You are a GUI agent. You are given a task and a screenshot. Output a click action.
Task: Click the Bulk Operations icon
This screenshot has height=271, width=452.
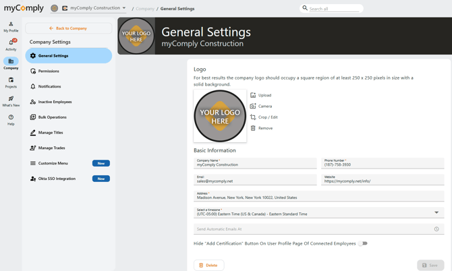pyautogui.click(x=33, y=117)
